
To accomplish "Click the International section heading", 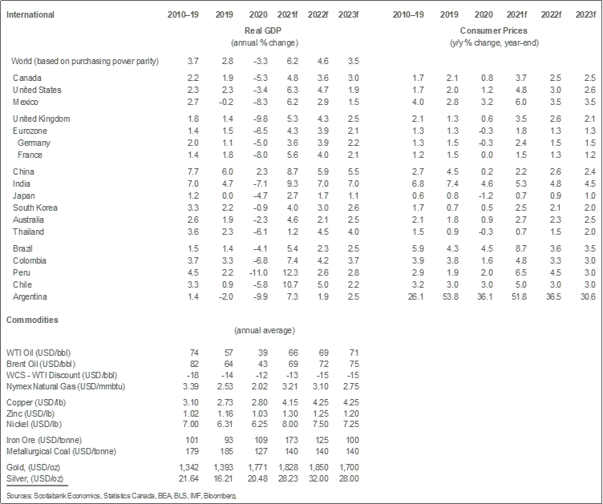I will 29,14.
